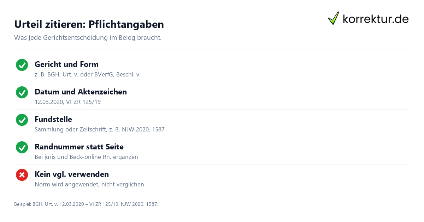Select the Fundstelle heading
The width and height of the screenshot is (424, 222).
[53, 119]
